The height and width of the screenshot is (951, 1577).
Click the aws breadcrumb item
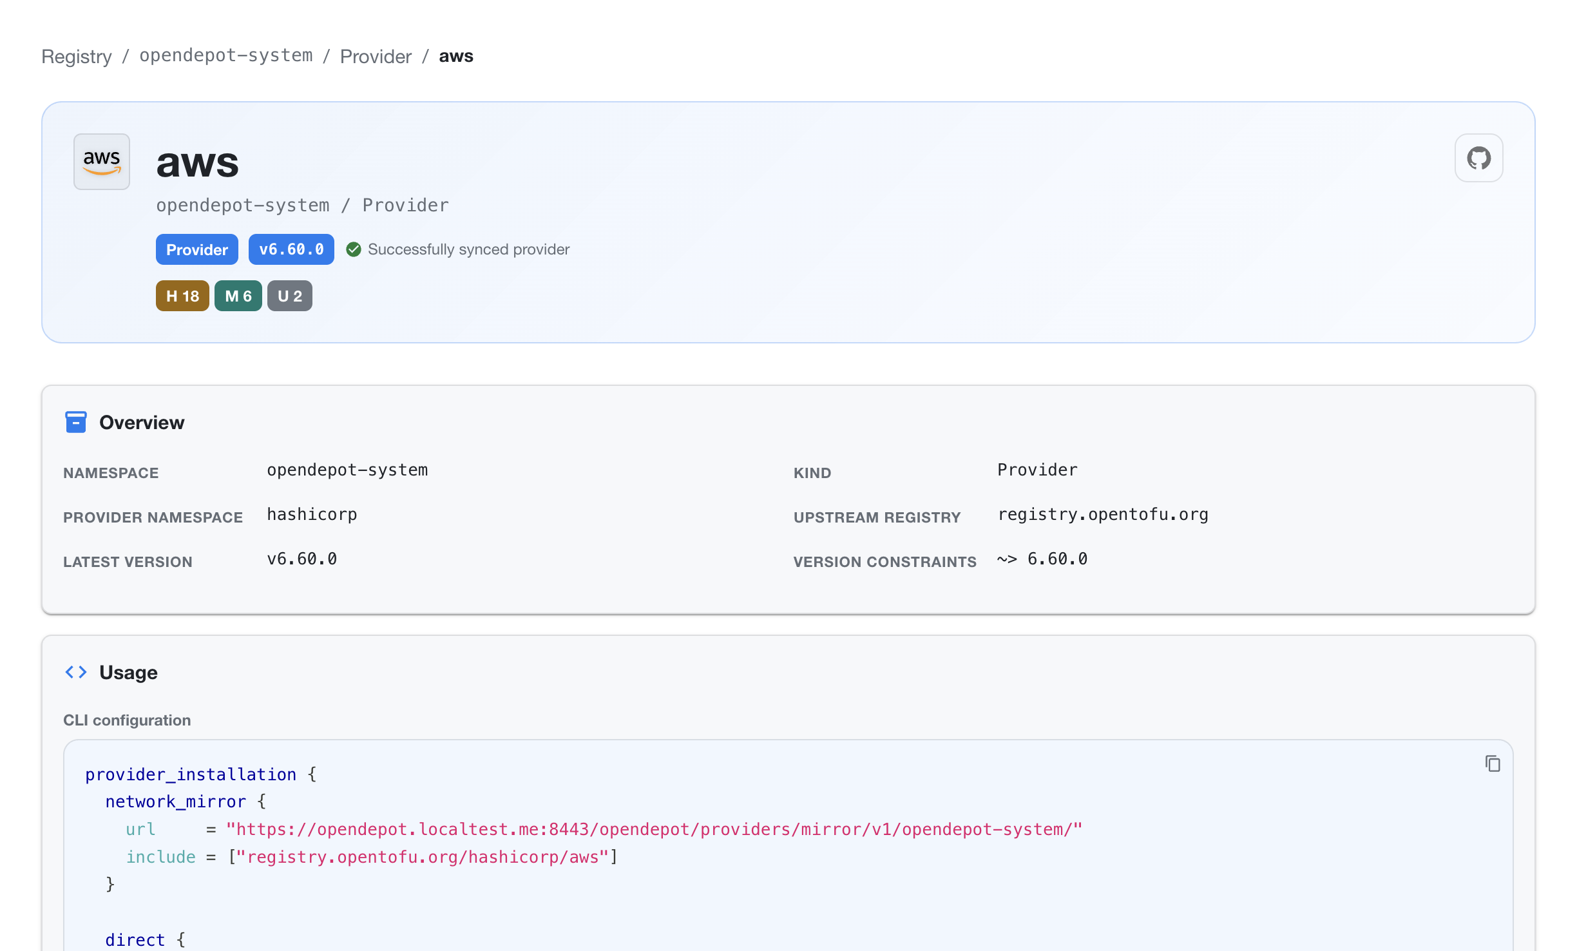point(456,57)
